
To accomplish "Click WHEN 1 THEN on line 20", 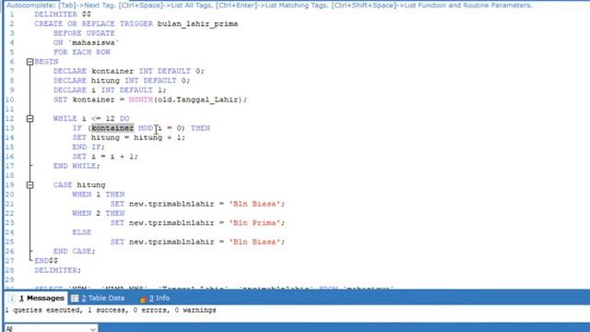I will coord(99,195).
